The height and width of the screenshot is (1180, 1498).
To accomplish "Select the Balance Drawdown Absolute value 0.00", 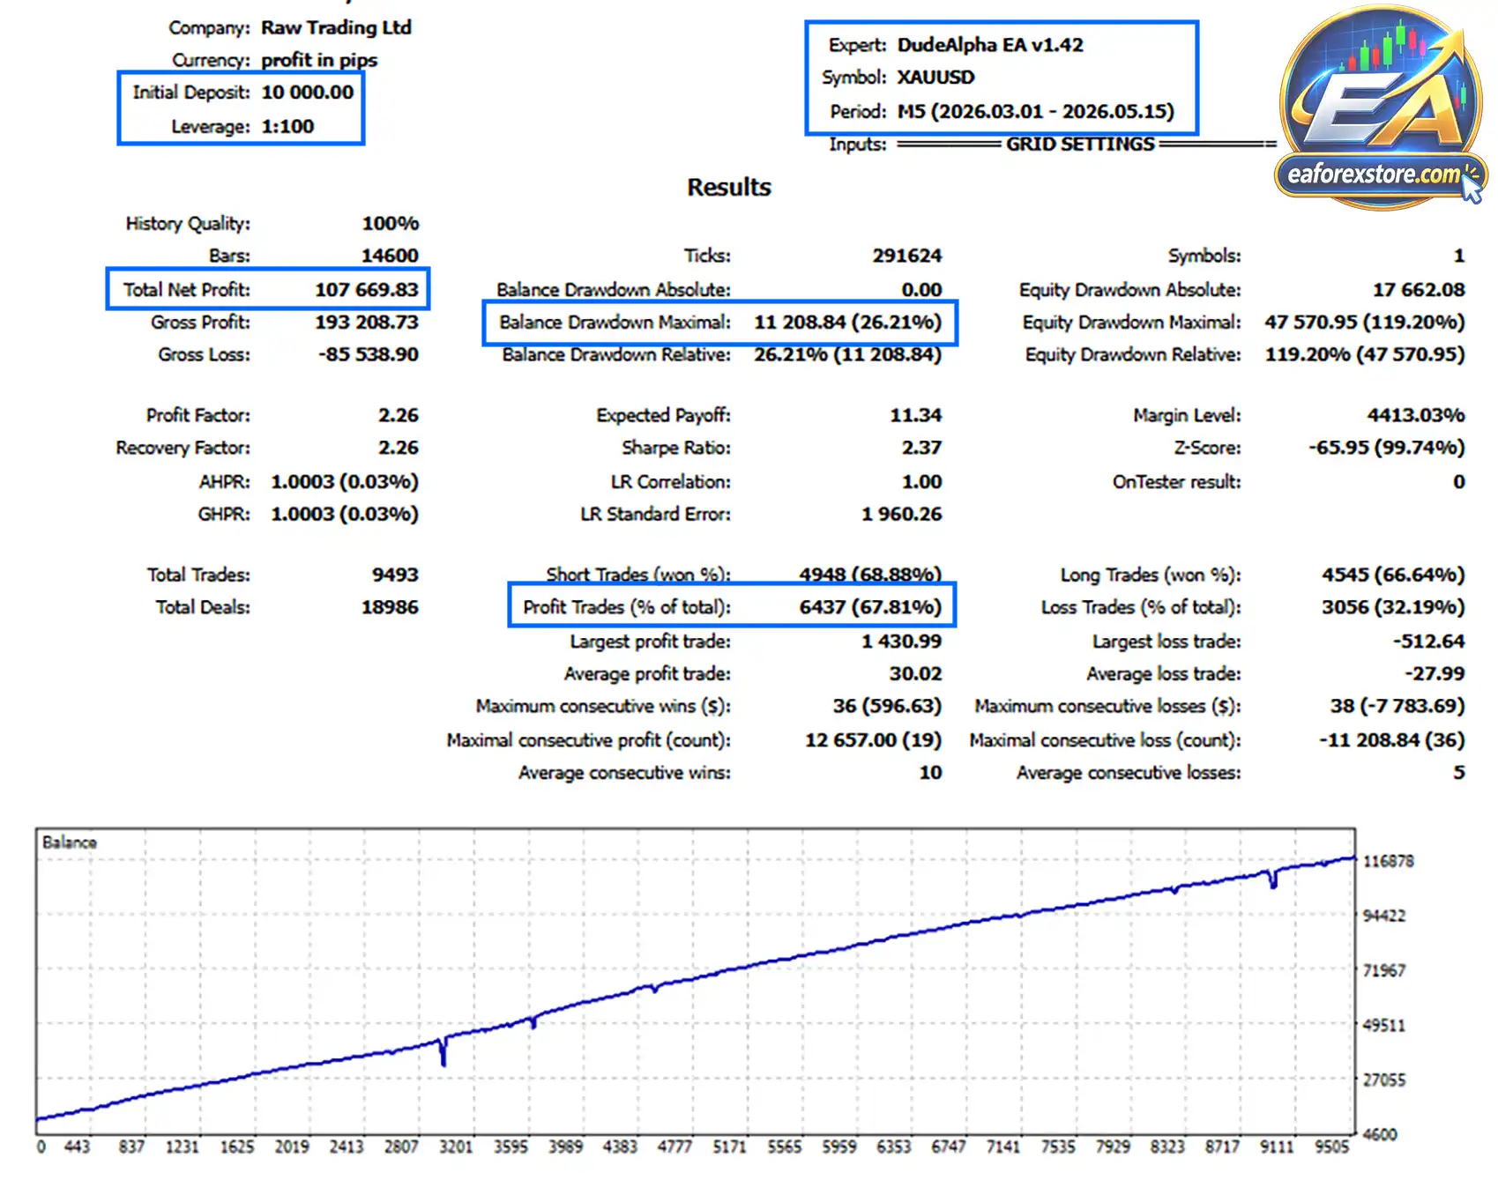I will click(x=921, y=289).
